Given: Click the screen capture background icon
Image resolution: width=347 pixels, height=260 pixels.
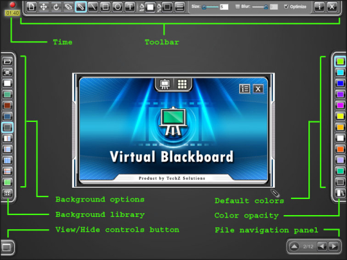Looking at the screenshot, I should point(7,73).
